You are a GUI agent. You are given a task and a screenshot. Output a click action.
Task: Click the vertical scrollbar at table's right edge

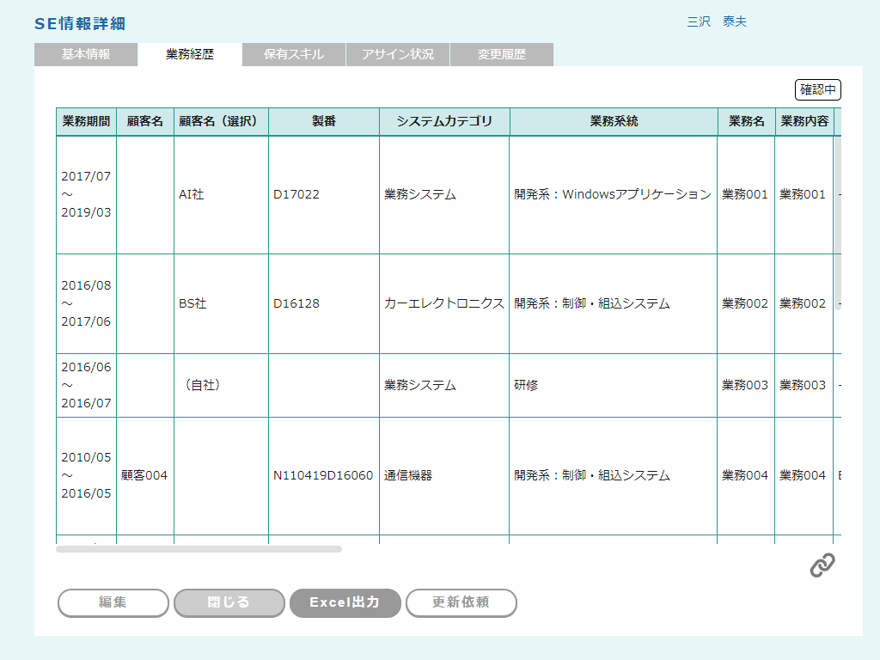pyautogui.click(x=837, y=215)
